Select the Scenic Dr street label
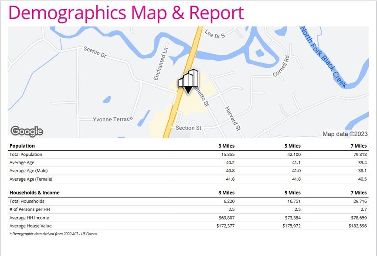The image size is (377, 256). (95, 52)
